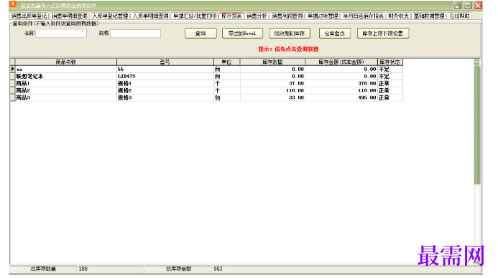Close the application window

(478, 6)
